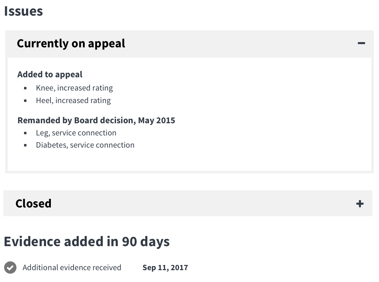Image resolution: width=379 pixels, height=282 pixels.
Task: Click the Sep 11, 2017 date
Action: [x=165, y=267]
